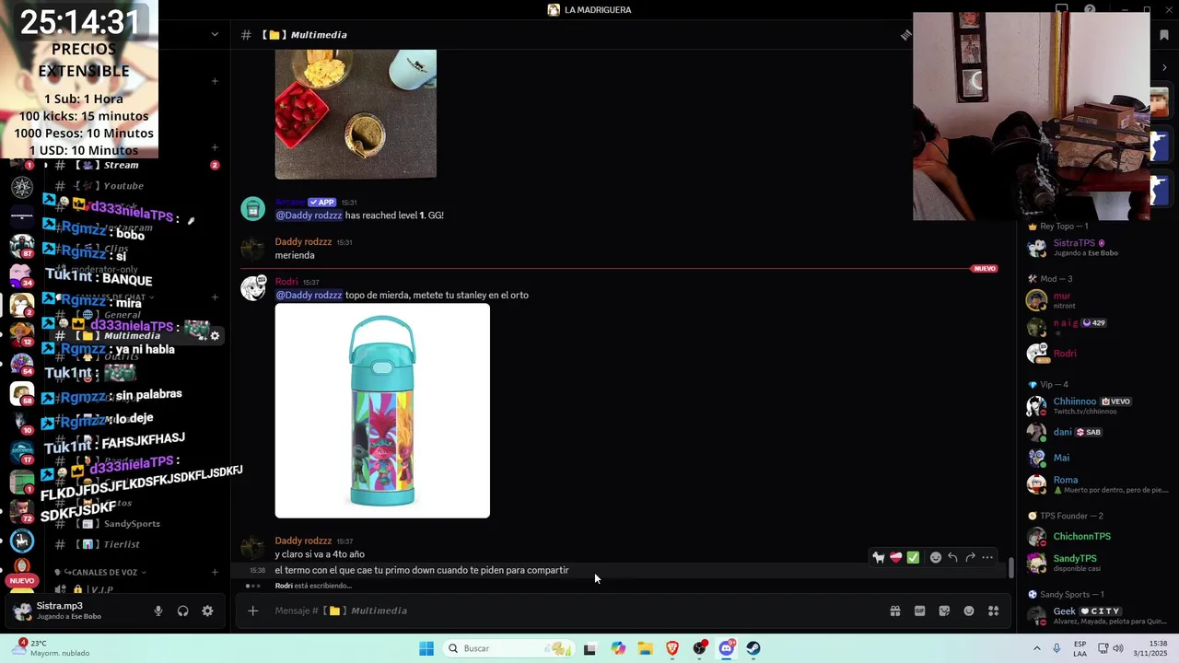The width and height of the screenshot is (1179, 663).
Task: Open system tray microphone indicator
Action: pyautogui.click(x=1056, y=648)
